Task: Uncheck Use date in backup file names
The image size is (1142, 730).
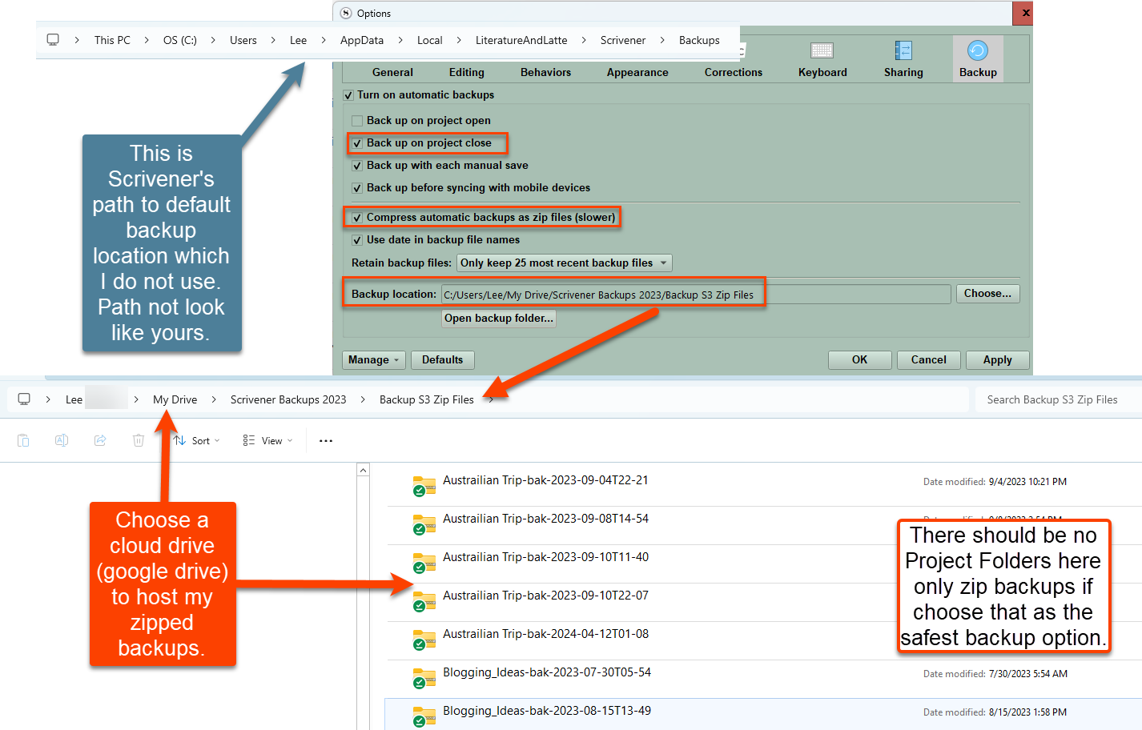Action: (x=357, y=240)
